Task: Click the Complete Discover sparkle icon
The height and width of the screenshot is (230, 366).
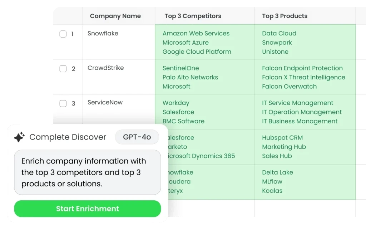Action: click(x=19, y=137)
